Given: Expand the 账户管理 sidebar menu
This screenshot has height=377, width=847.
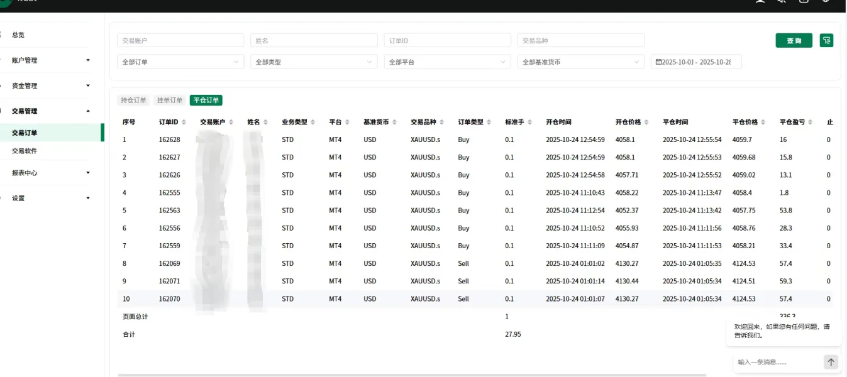Looking at the screenshot, I should [x=50, y=60].
